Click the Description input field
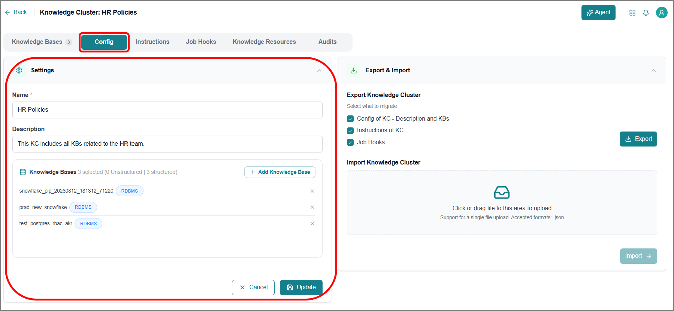Screen dimensions: 674x311 pyautogui.click(x=167, y=144)
